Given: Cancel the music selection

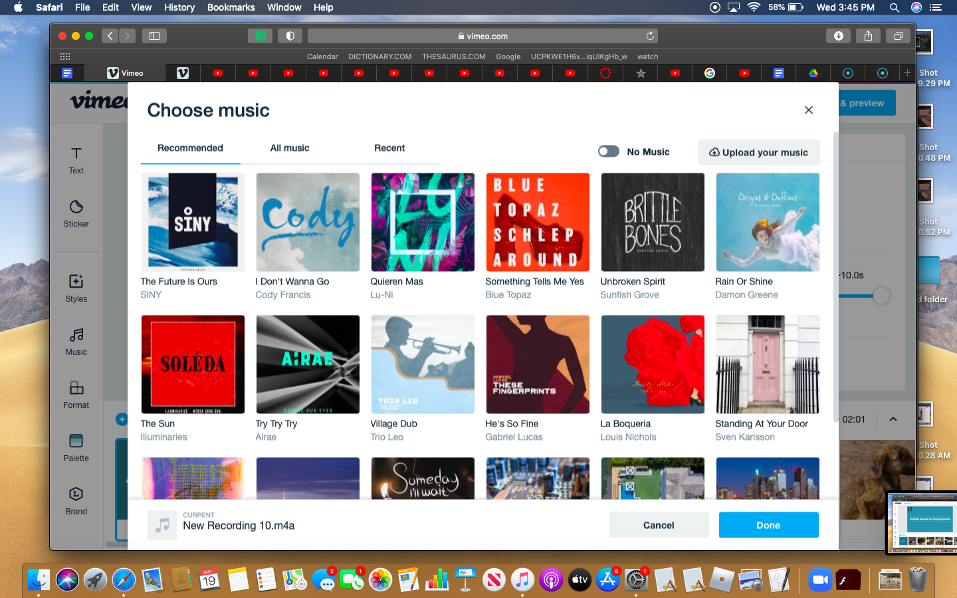Looking at the screenshot, I should click(659, 525).
